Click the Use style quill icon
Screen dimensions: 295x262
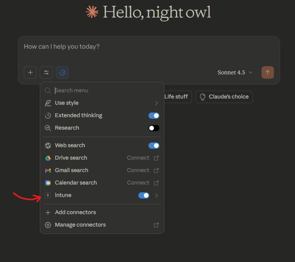[48, 103]
